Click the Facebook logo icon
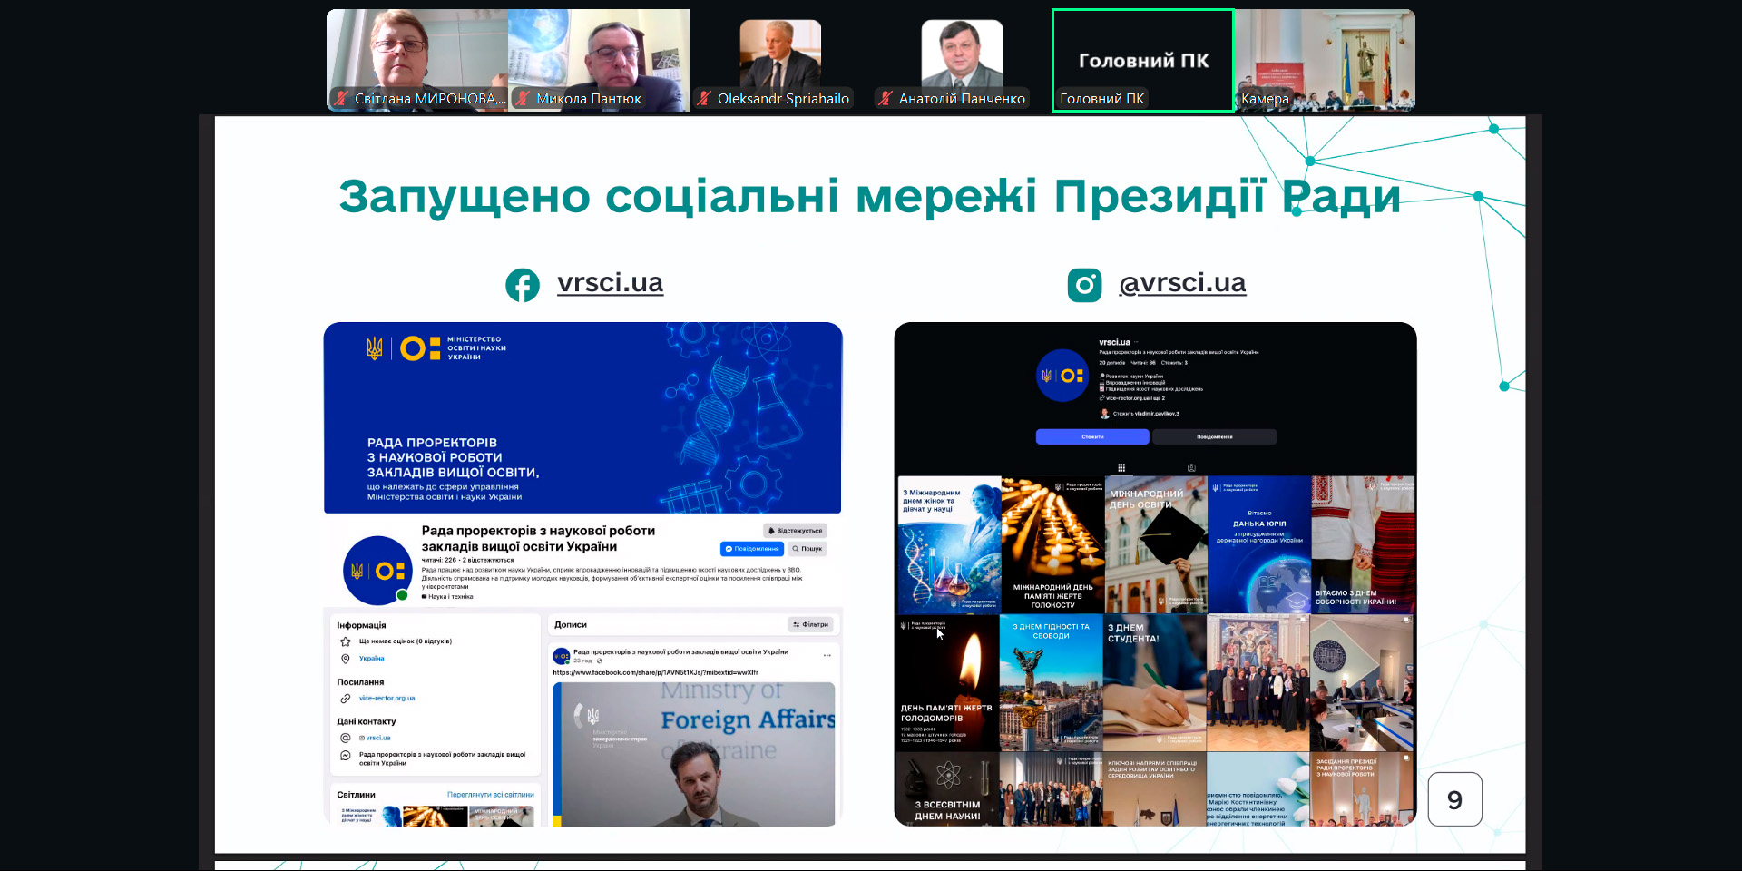This screenshot has width=1742, height=871. coord(523,285)
